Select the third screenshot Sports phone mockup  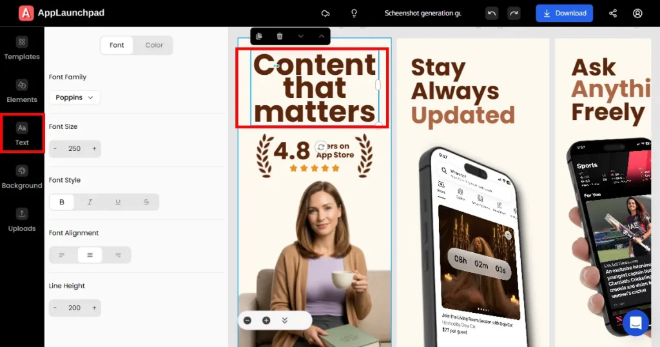pos(610,236)
